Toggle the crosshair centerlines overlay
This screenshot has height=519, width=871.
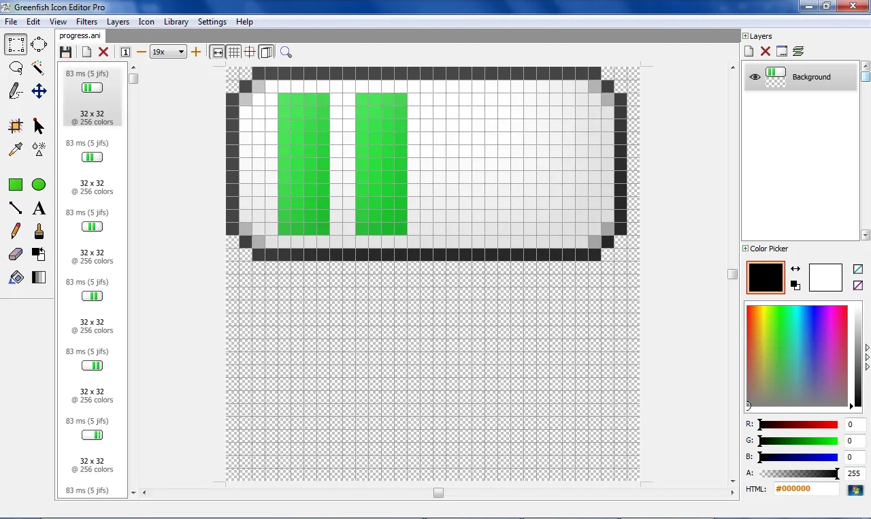pyautogui.click(x=250, y=52)
